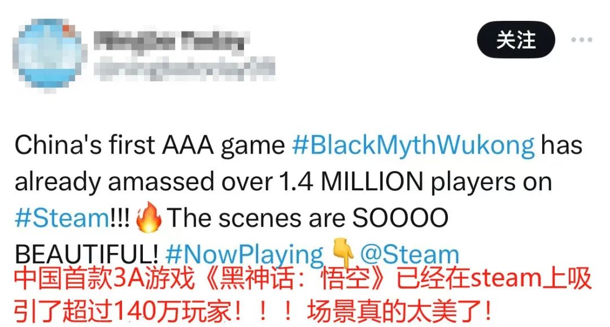
Task: Click the "players on" text in the tweet
Action: click(x=491, y=182)
